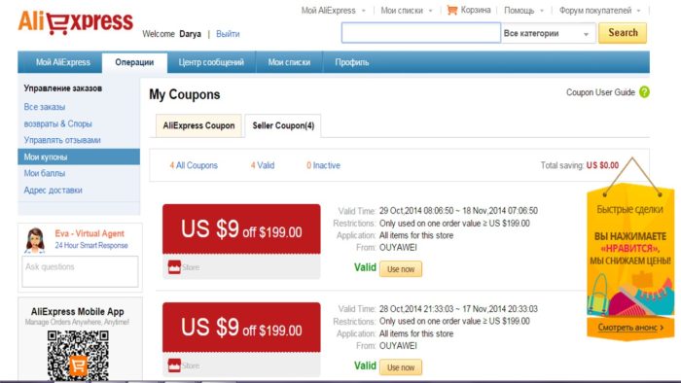Open the Центр сообщений navigation tab
Image resolution: width=681 pixels, height=383 pixels.
(x=211, y=62)
